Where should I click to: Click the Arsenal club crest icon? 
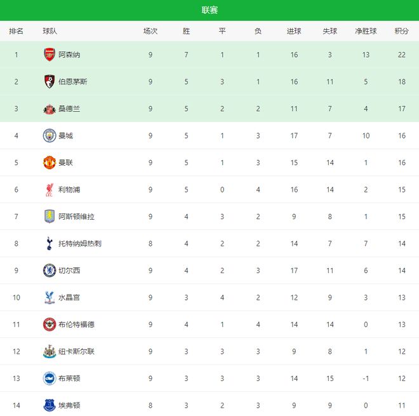(50, 55)
